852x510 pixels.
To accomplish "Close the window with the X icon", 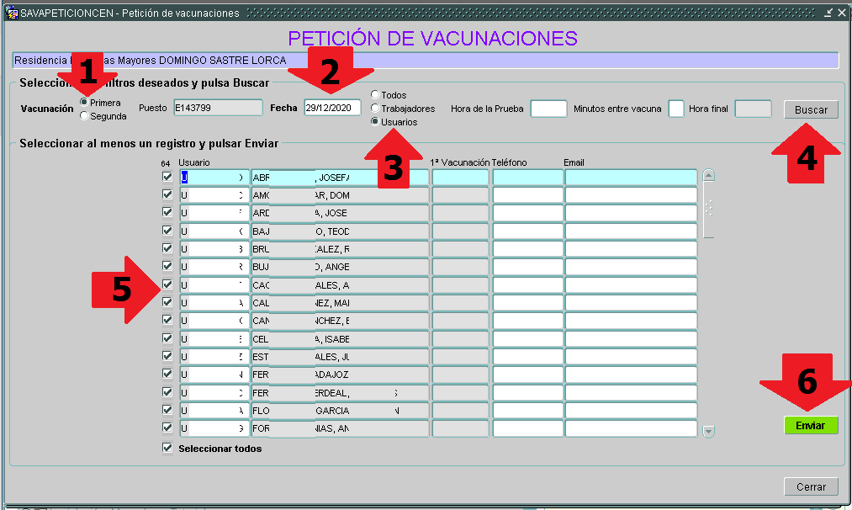I will pos(842,13).
